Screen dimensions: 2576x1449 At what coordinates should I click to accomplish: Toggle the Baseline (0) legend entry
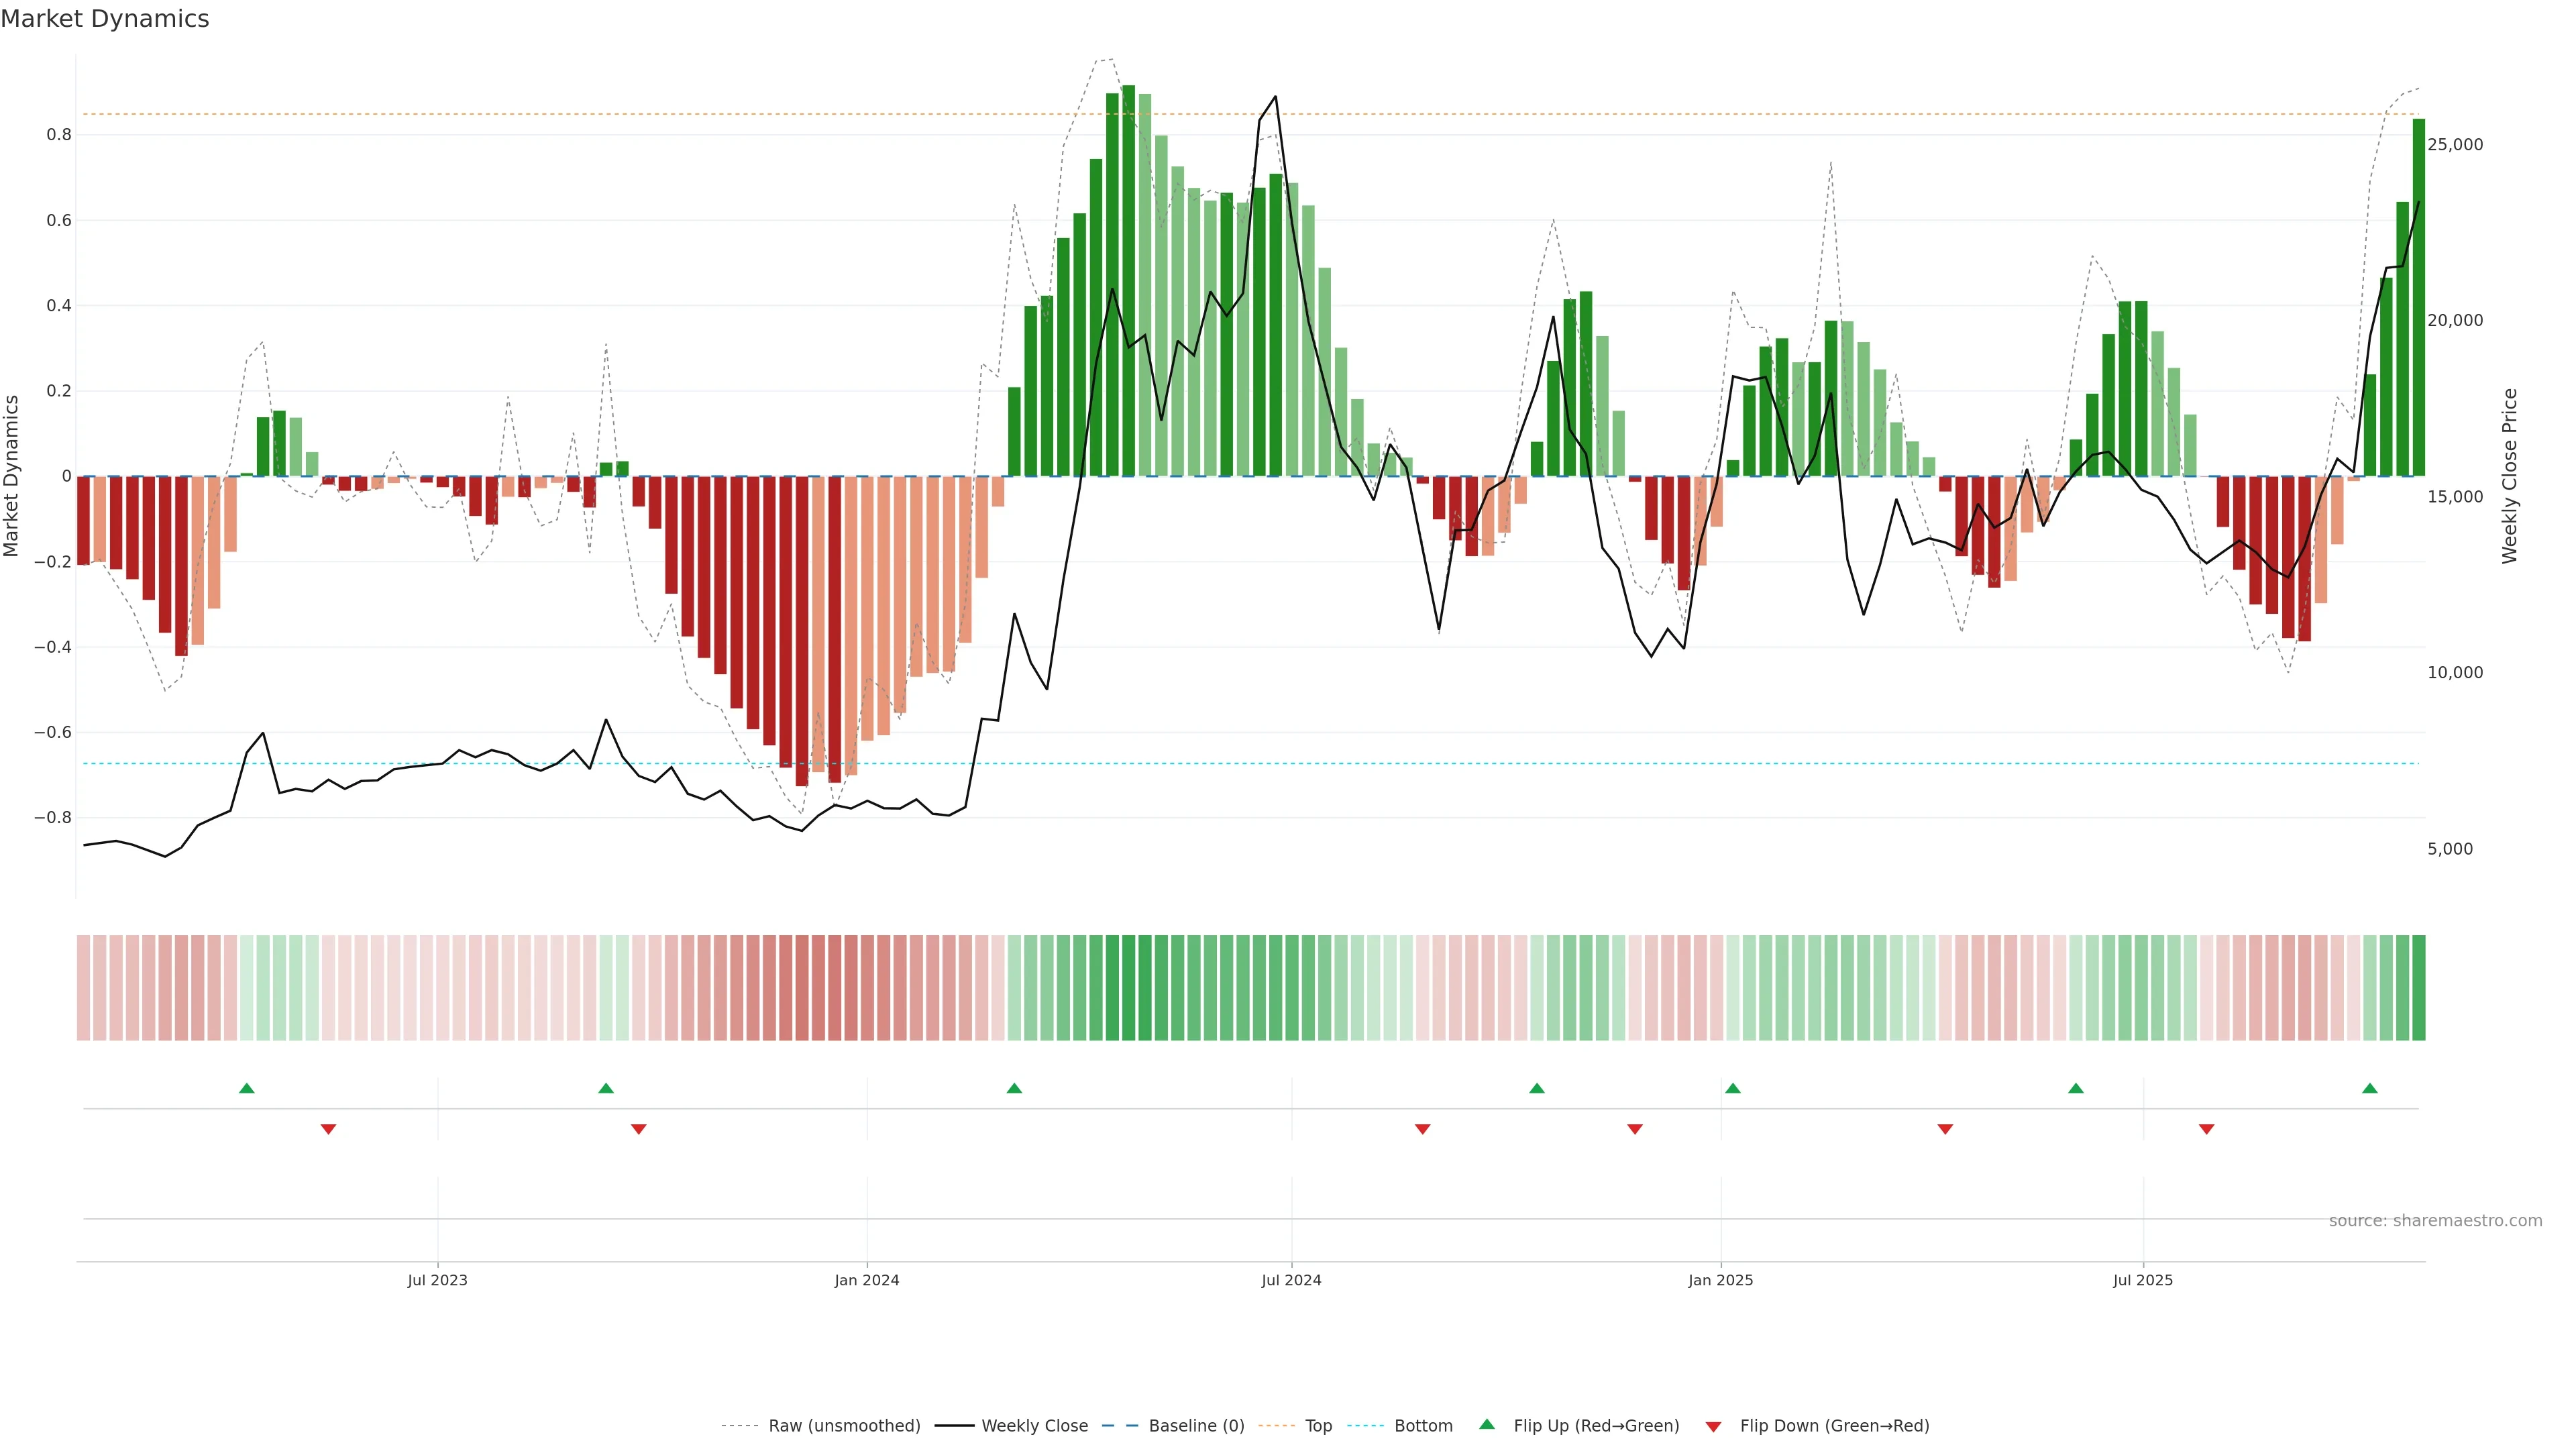1196,1426
